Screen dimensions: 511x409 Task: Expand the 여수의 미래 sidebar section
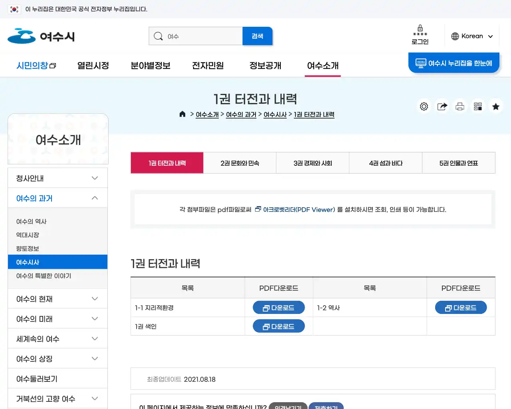click(x=95, y=319)
